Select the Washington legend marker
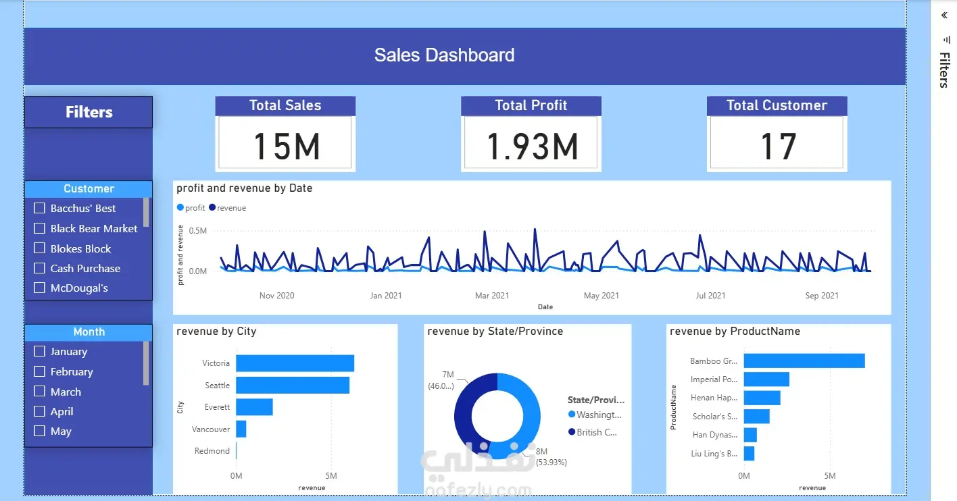The image size is (957, 501). pos(572,415)
